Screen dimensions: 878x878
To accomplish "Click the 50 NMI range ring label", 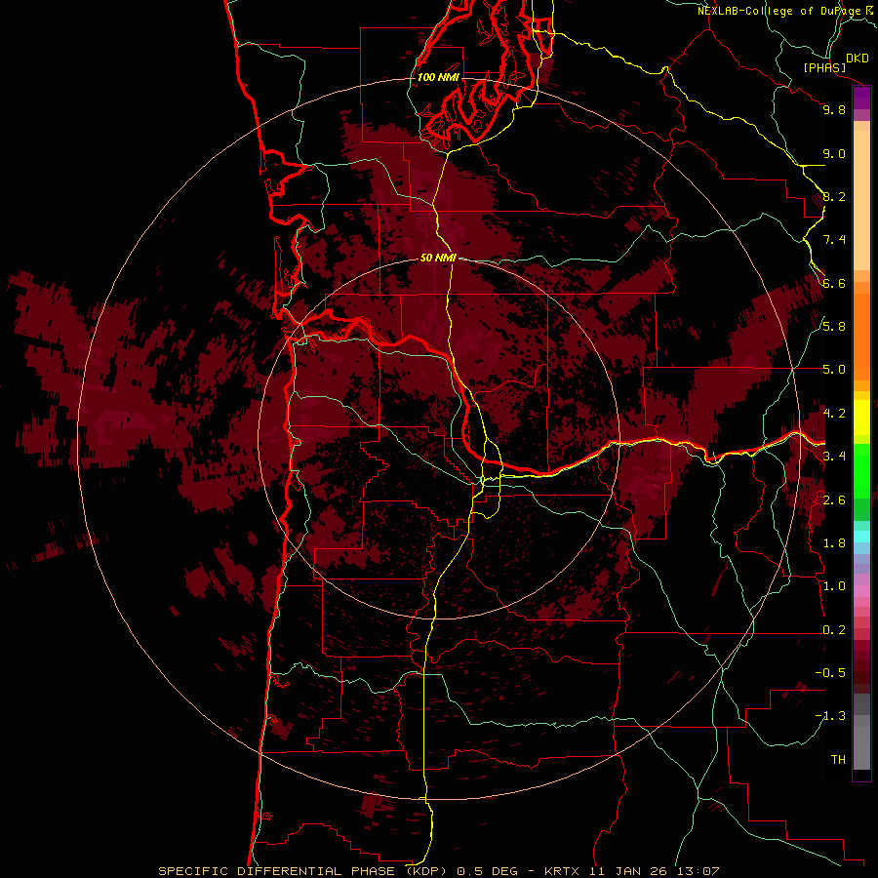I will [x=438, y=259].
